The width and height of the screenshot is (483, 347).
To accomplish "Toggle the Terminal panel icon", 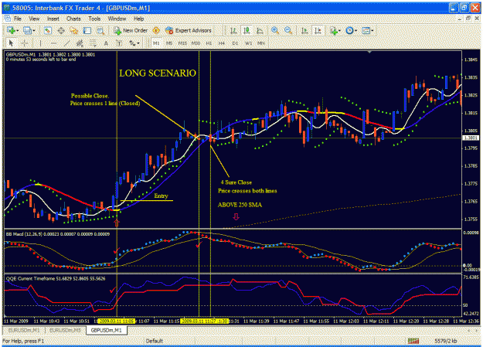I will pyautogui.click(x=87, y=30).
